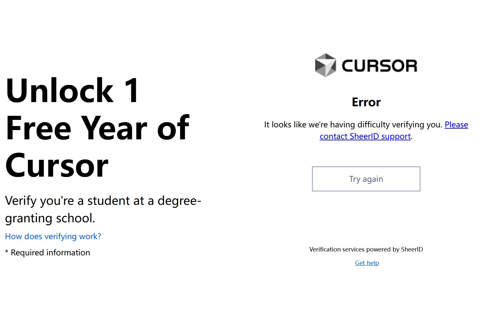Open the Please contact SheerID support link
Screen dimensions: 500x315
[365, 136]
